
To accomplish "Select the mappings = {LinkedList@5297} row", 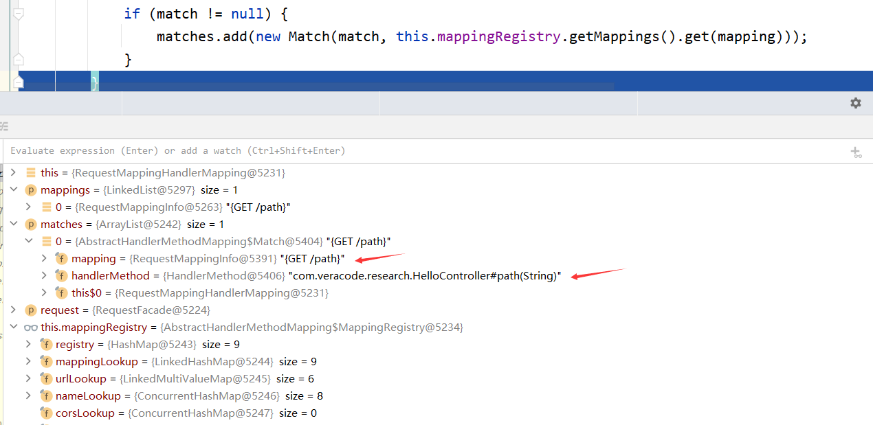I will [436, 189].
